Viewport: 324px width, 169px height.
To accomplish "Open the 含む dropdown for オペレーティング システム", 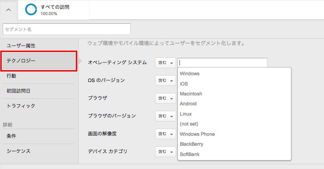I will click(x=165, y=63).
